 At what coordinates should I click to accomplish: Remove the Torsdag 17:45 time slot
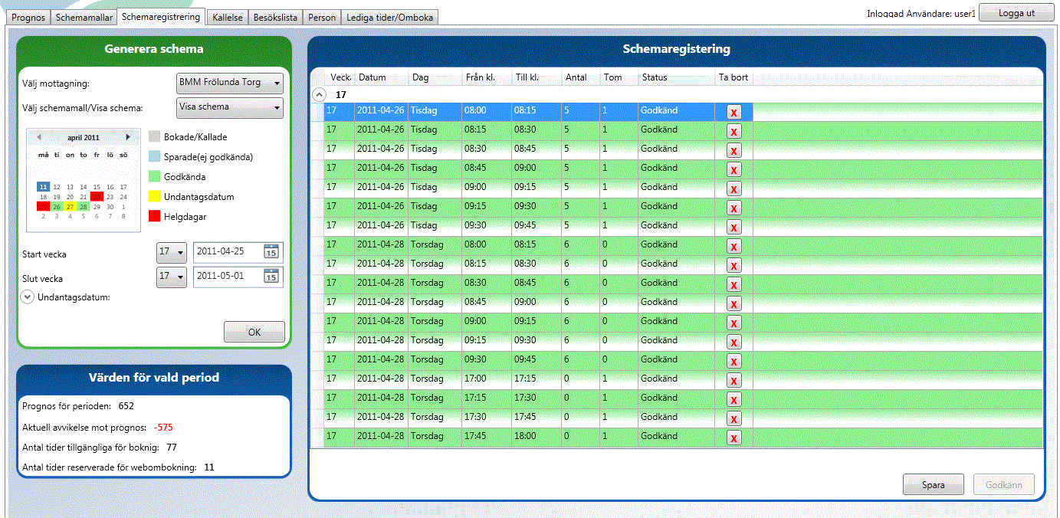pyautogui.click(x=733, y=438)
